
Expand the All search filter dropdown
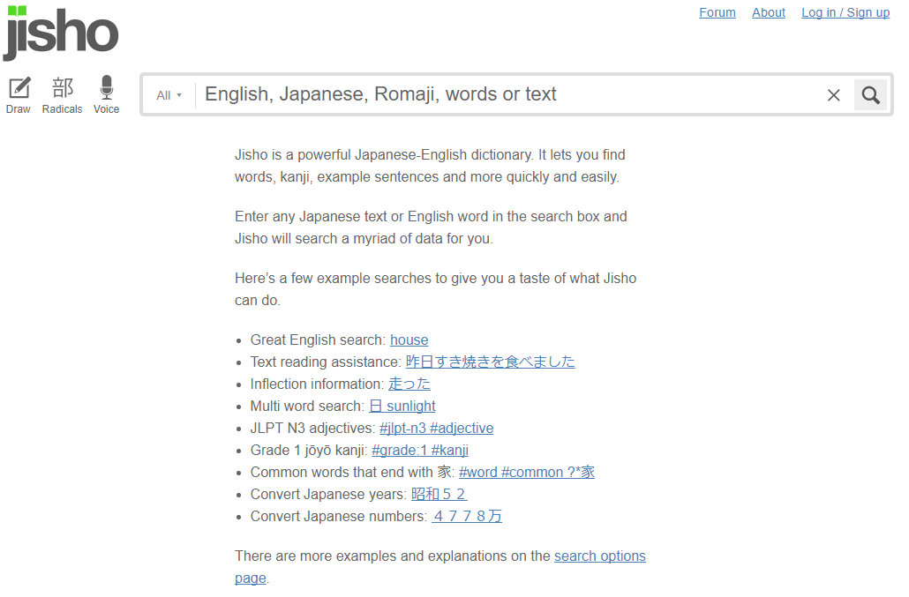169,95
